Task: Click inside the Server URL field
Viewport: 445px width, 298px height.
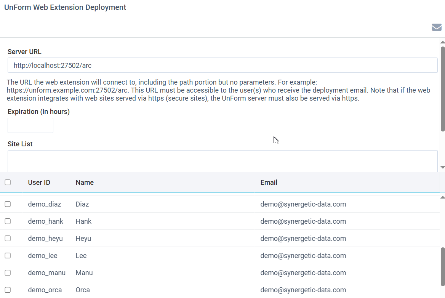Action: coord(222,65)
